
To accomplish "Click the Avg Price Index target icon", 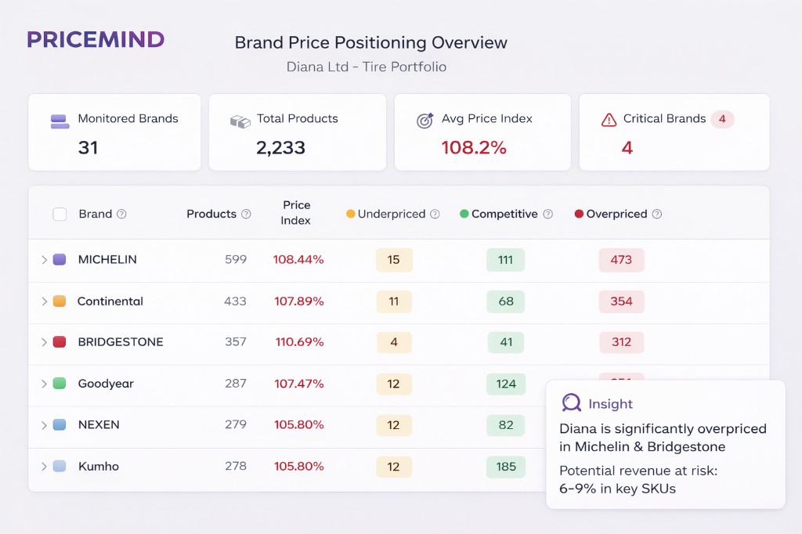I will tap(424, 121).
